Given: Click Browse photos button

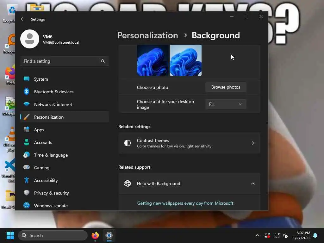Looking at the screenshot, I should [226, 87].
